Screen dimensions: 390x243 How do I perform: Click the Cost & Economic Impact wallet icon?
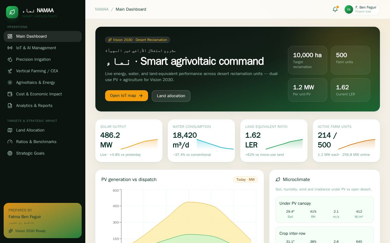click(x=10, y=94)
